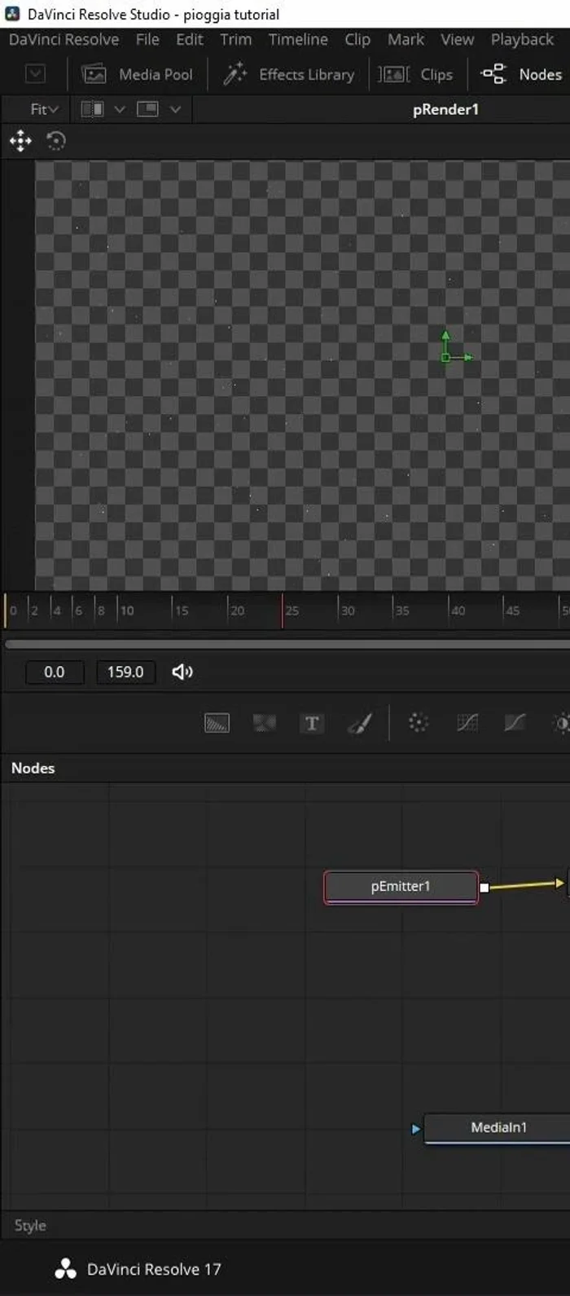Click the 3D move transform icon
The width and height of the screenshot is (570, 1296).
tap(20, 142)
